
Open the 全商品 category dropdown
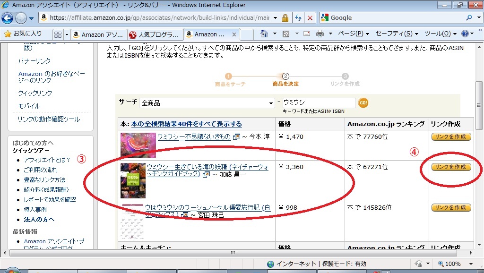coord(207,103)
